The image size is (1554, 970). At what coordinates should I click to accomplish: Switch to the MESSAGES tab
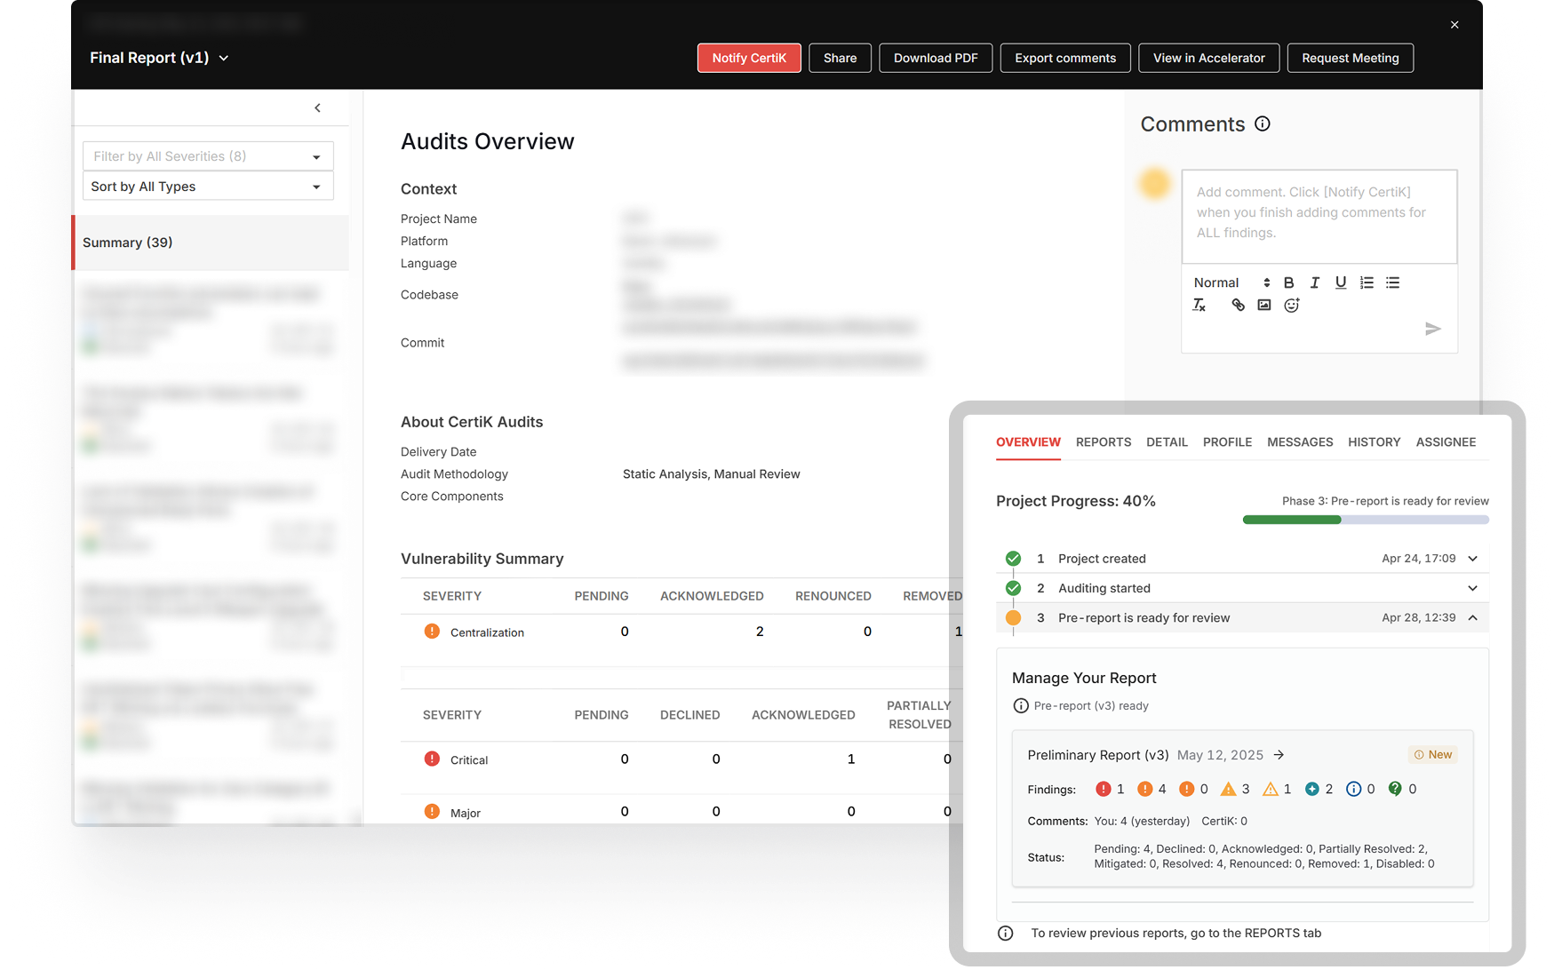(1300, 442)
